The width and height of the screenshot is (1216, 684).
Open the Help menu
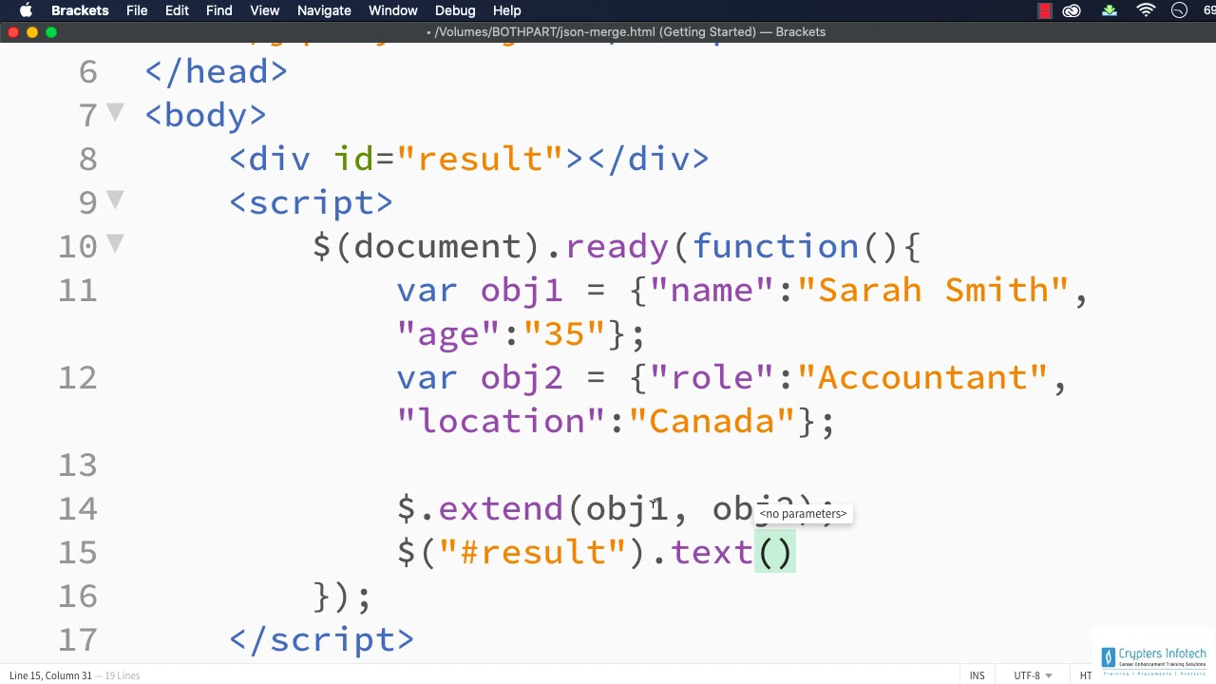click(x=506, y=10)
